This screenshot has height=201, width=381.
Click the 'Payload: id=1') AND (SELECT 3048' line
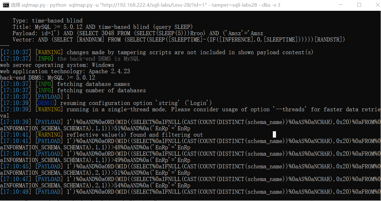(138, 33)
